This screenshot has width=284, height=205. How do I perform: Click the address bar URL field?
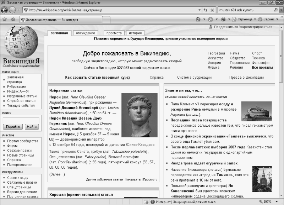pyautogui.click(x=110, y=10)
